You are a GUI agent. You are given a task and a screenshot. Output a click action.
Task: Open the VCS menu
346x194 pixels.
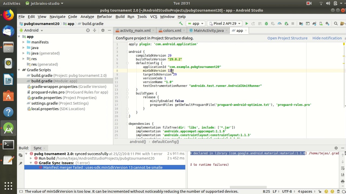pyautogui.click(x=154, y=17)
